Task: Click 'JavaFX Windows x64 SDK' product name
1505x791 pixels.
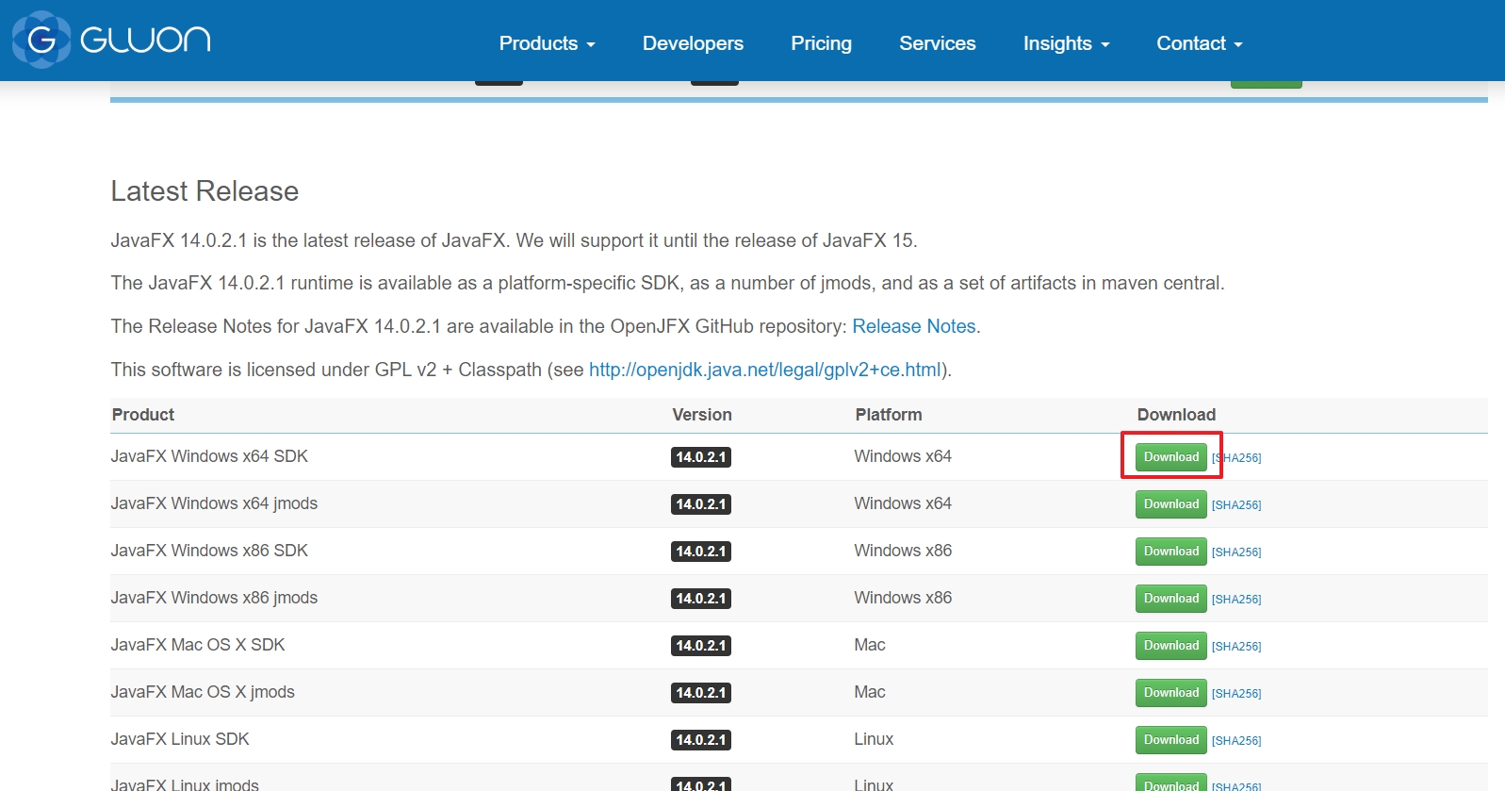Action: coord(209,456)
